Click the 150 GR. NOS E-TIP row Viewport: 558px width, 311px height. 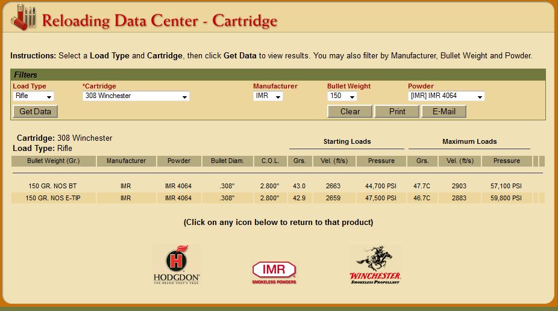click(x=278, y=198)
